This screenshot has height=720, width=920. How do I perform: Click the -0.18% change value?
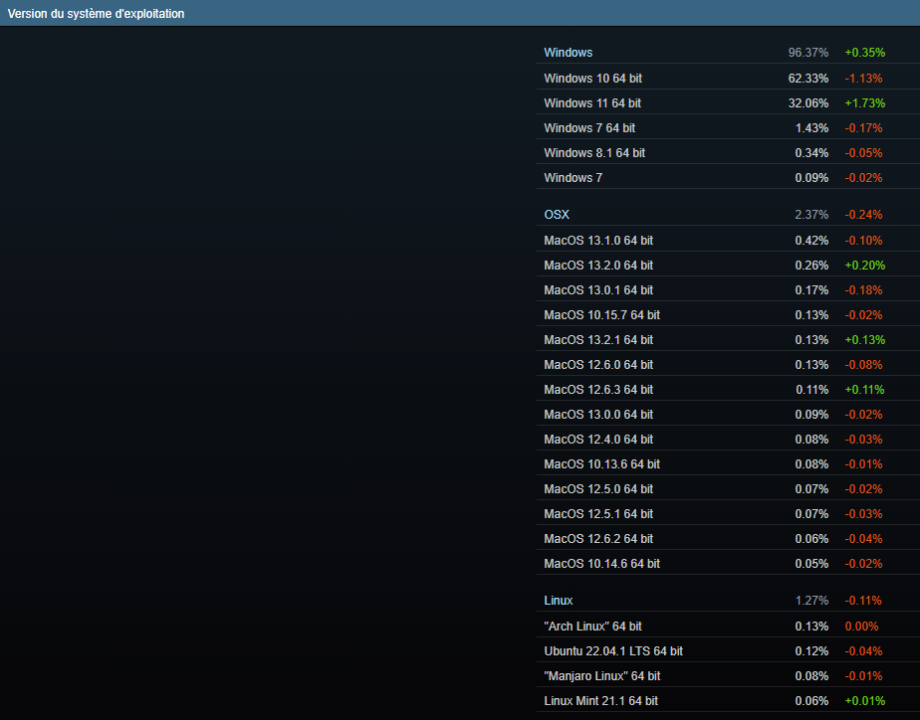[863, 290]
